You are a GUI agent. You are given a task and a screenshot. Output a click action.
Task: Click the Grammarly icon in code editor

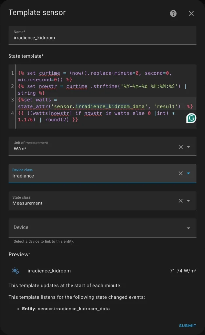(x=191, y=118)
